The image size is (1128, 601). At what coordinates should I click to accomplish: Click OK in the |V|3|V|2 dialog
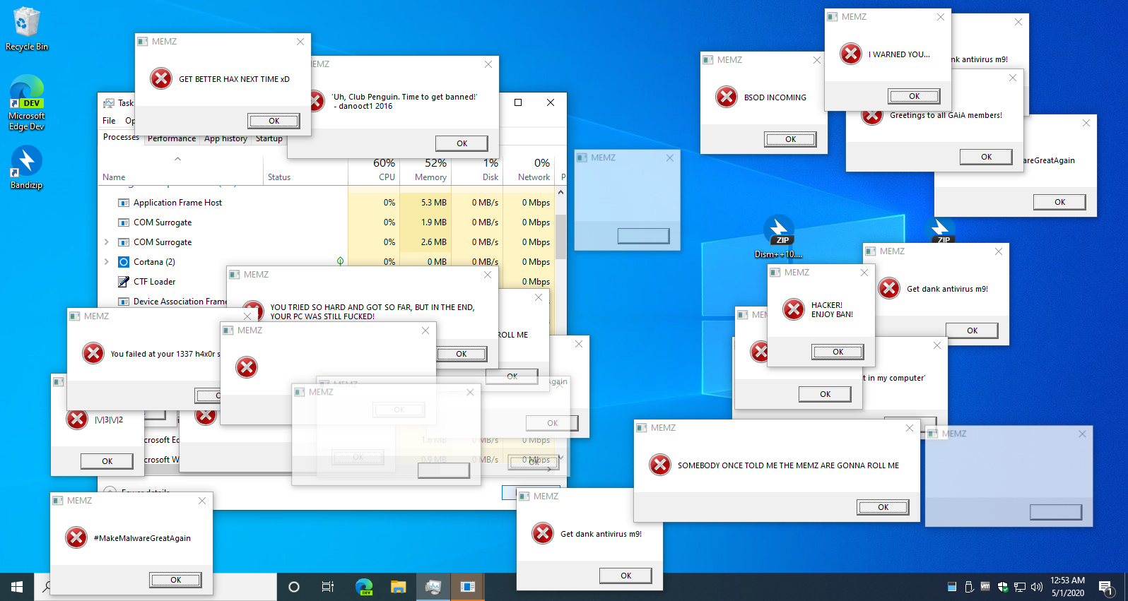click(x=107, y=461)
